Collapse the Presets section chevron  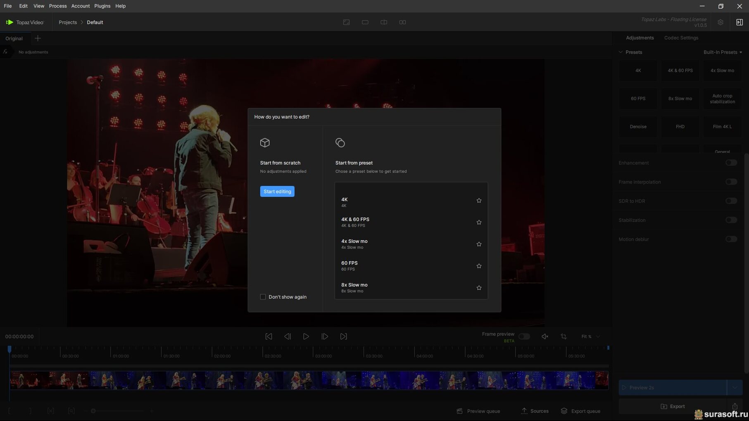pos(621,52)
